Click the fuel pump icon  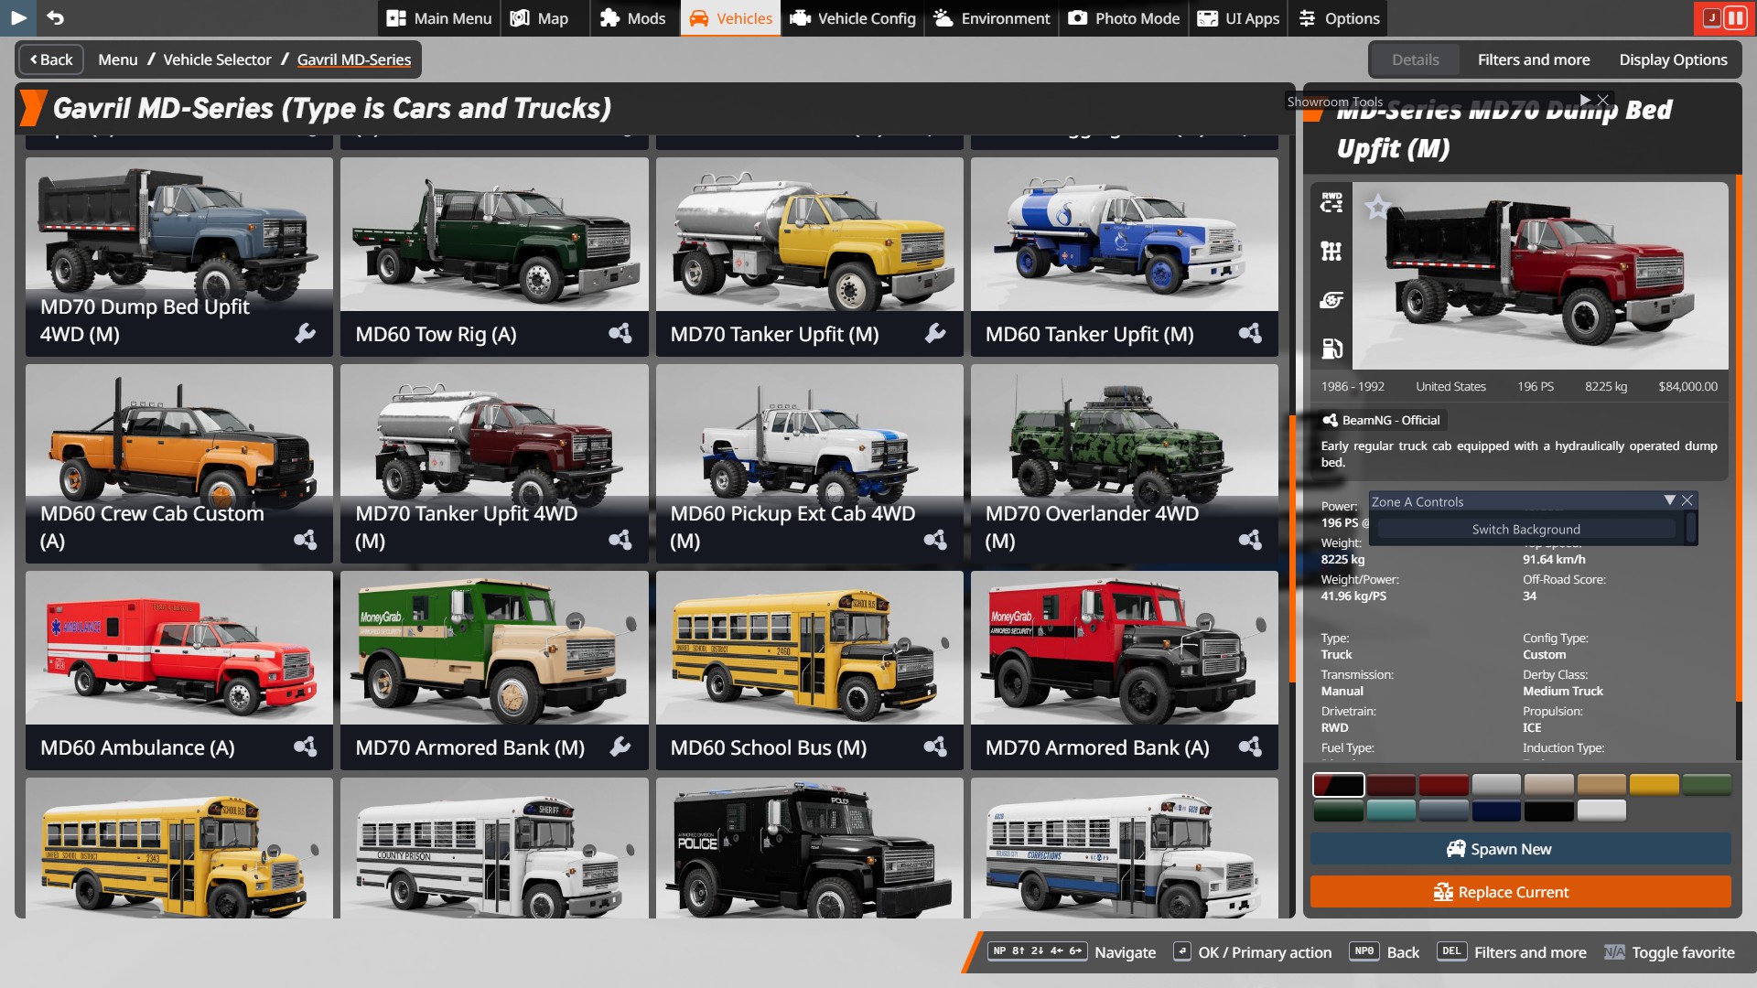point(1331,349)
